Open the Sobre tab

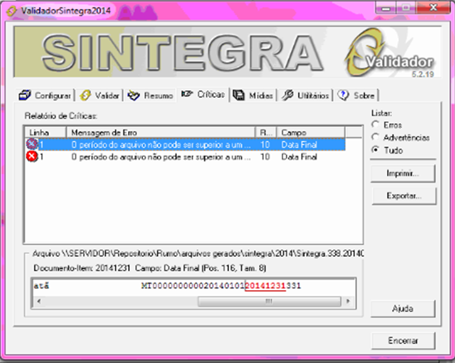(x=356, y=95)
